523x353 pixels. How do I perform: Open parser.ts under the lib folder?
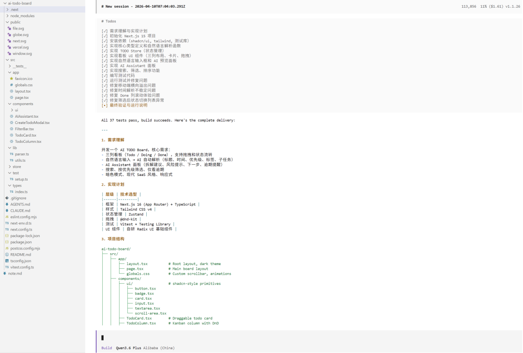coord(22,154)
